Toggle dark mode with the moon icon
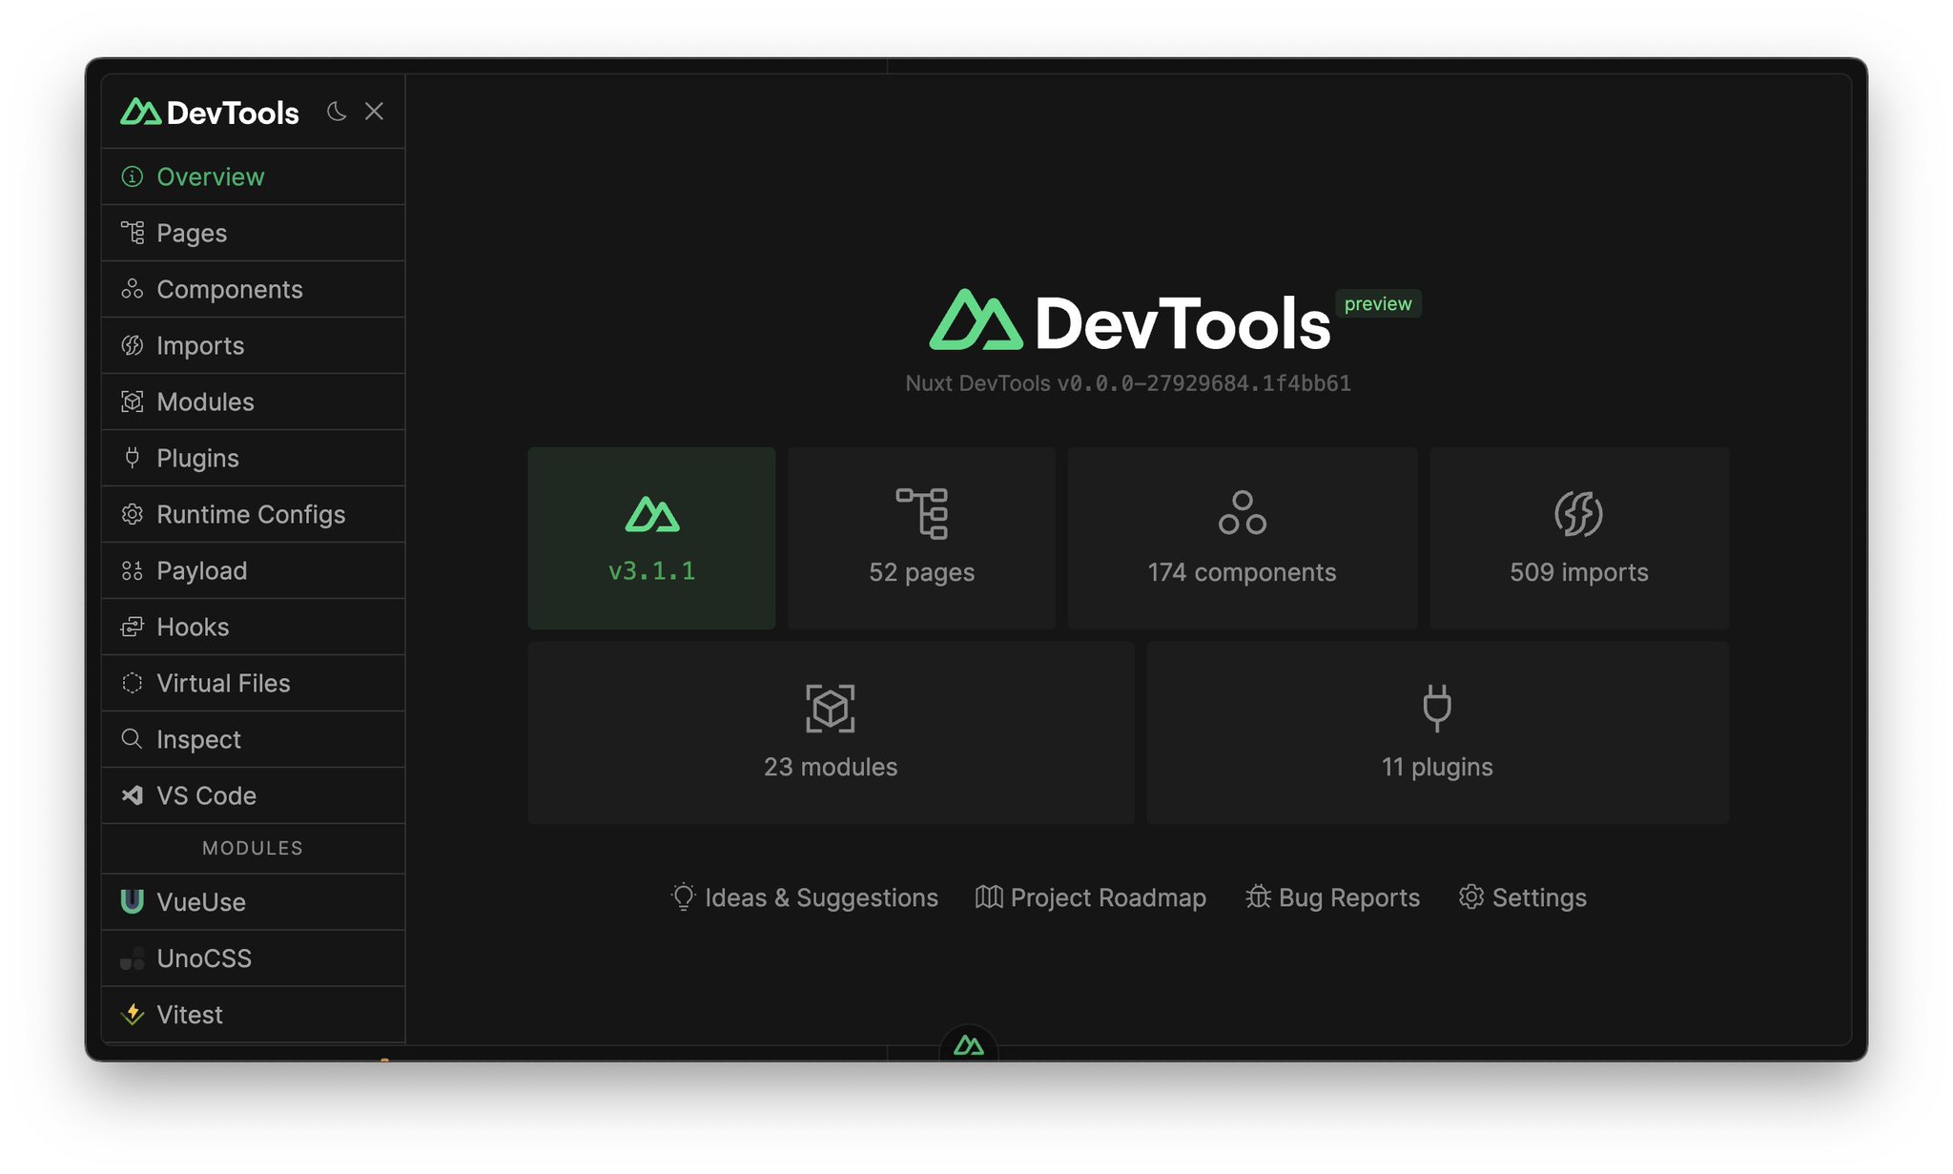1953x1174 pixels. point(336,112)
